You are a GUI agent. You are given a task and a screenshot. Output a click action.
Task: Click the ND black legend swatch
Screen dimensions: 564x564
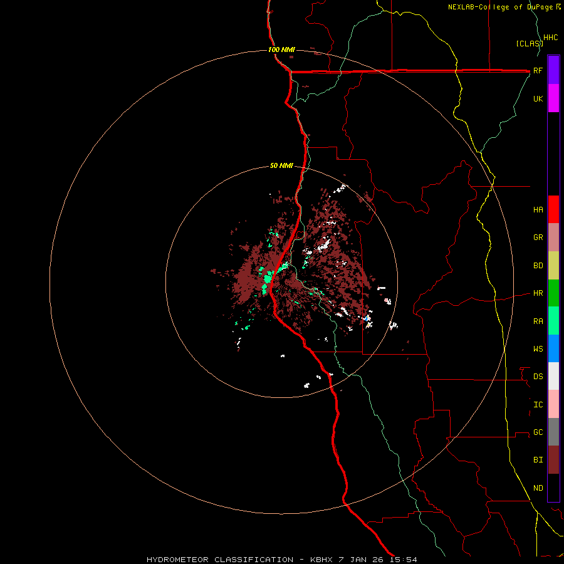click(x=553, y=488)
